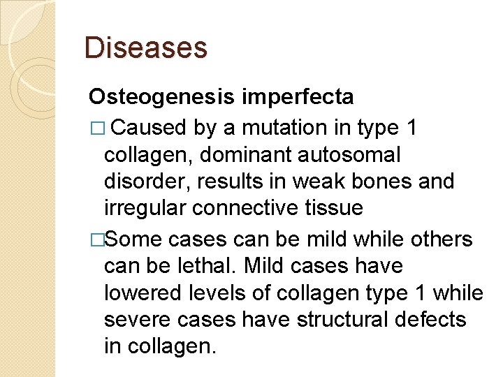Image resolution: width=503 pixels, height=377 pixels.
Task: Click the "Diseases" slide title
Action: [x=145, y=47]
